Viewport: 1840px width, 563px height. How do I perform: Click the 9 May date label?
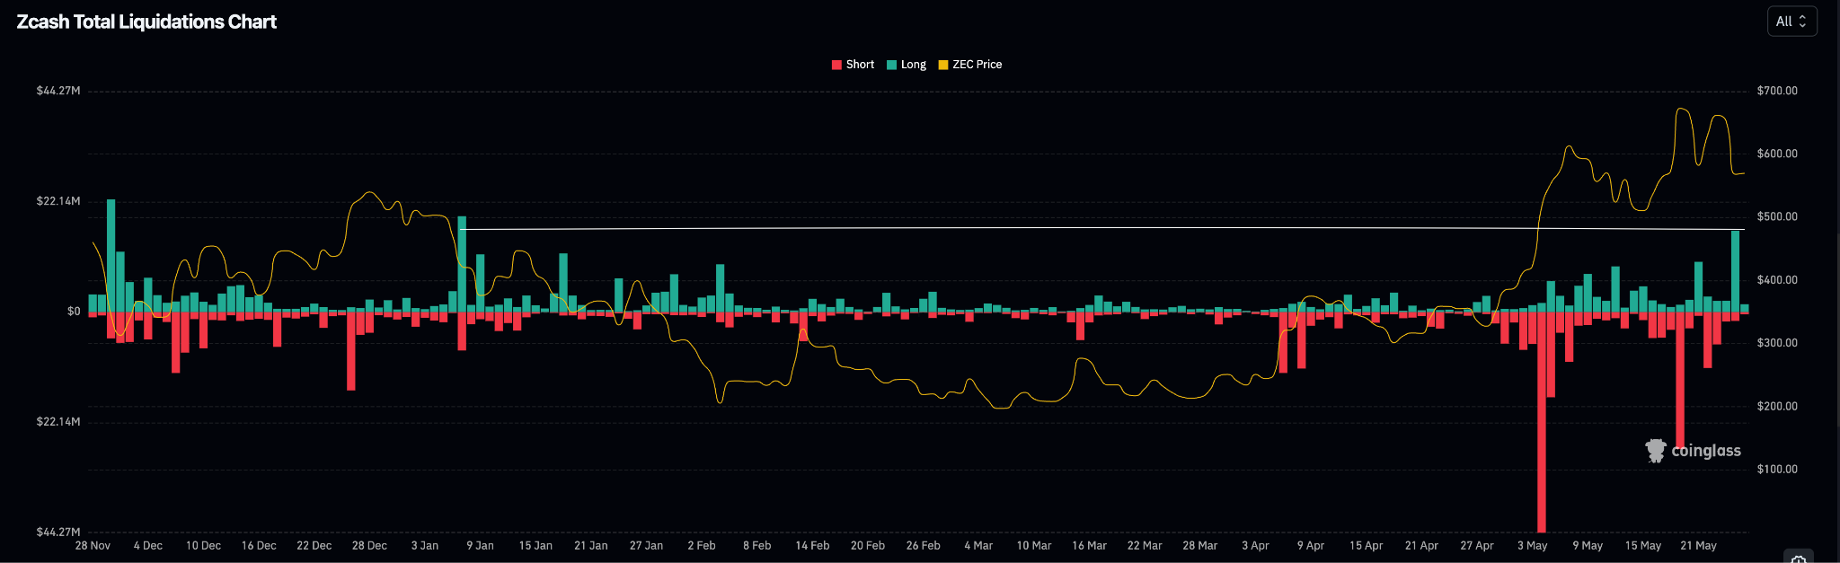click(1588, 546)
